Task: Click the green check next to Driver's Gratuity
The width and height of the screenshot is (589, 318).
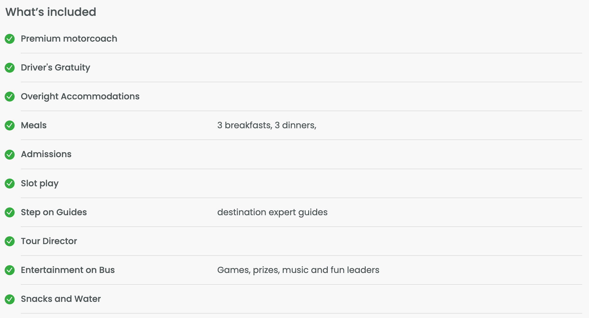Action: 10,68
